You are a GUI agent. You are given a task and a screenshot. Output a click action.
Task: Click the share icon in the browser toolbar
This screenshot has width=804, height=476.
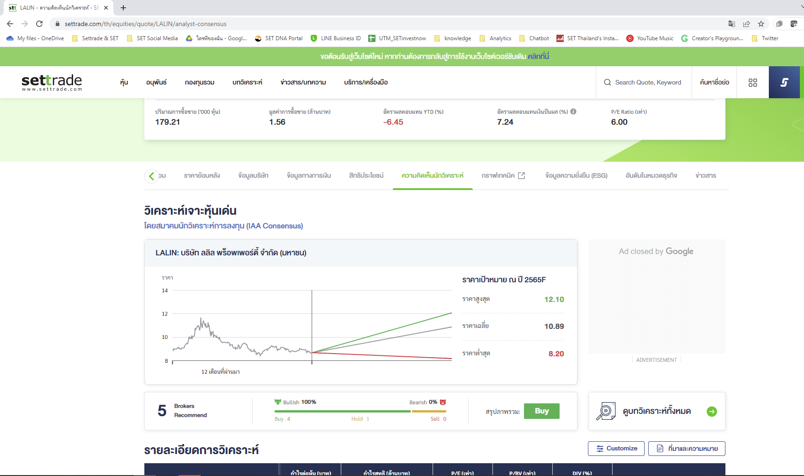(746, 23)
